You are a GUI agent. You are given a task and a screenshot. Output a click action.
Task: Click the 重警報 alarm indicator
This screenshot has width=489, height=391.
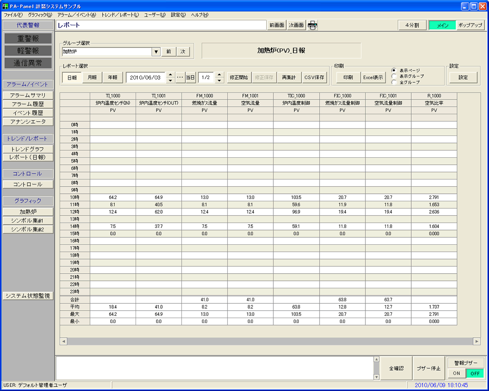(28, 38)
